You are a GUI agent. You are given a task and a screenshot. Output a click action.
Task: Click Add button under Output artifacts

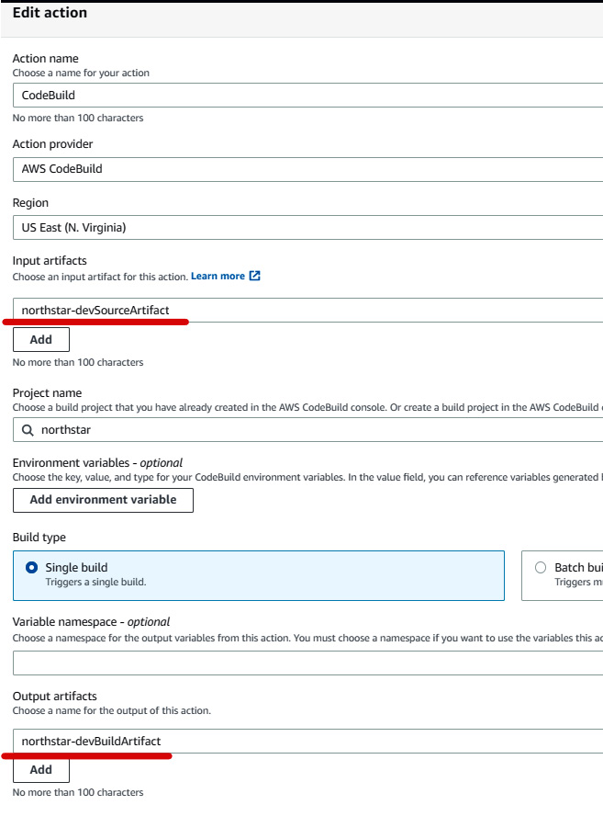(x=41, y=770)
